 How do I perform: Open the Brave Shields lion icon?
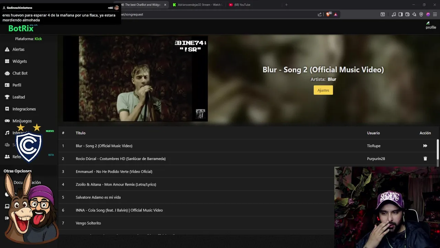328,14
